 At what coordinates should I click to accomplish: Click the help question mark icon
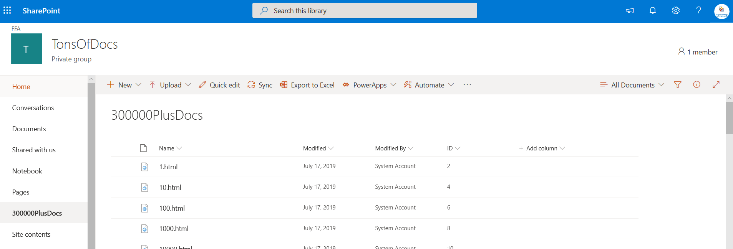click(698, 10)
